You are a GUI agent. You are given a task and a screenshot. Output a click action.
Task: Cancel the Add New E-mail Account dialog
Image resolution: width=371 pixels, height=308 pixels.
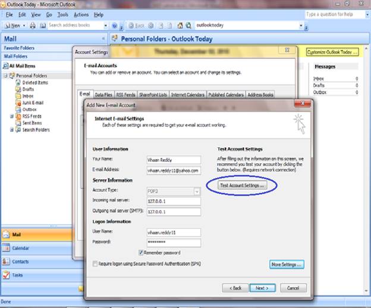293,288
